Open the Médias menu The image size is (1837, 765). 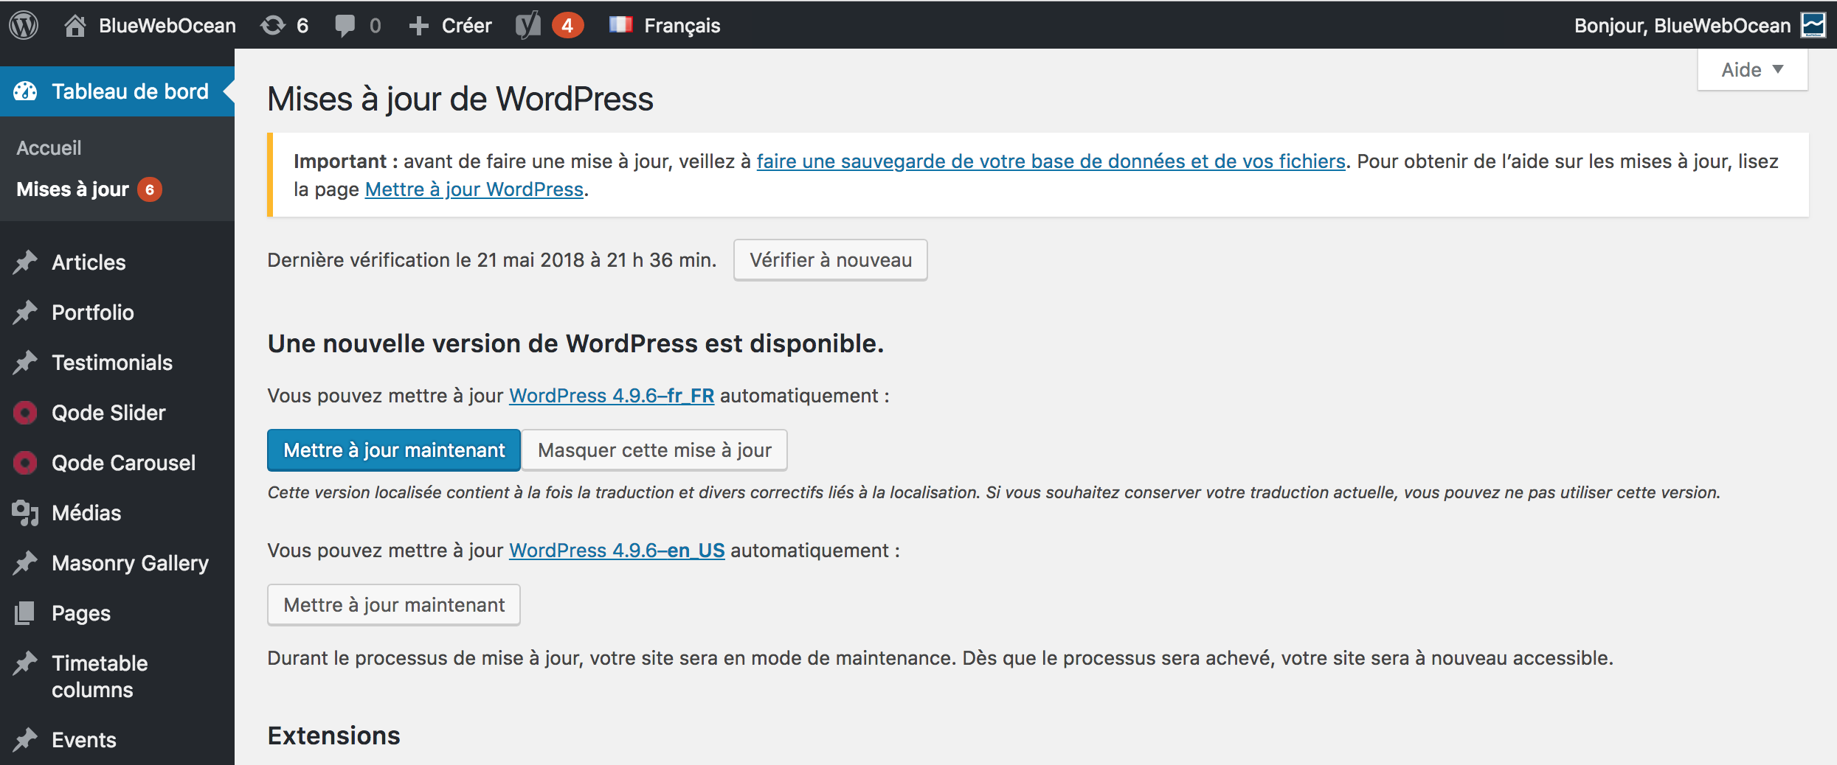point(86,513)
